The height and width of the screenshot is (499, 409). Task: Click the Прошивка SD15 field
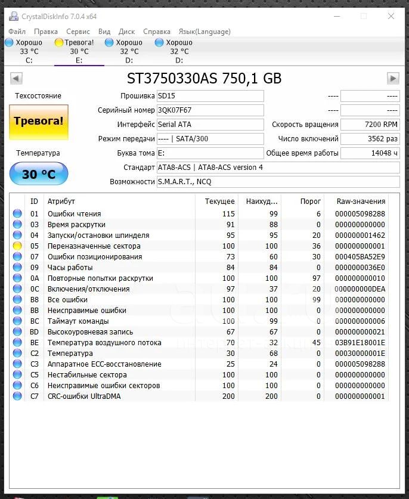click(x=209, y=96)
